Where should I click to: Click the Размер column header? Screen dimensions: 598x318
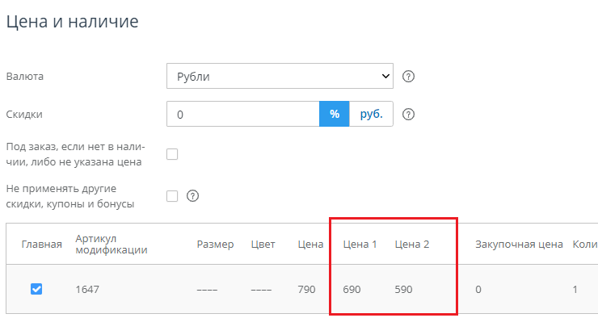pos(215,245)
